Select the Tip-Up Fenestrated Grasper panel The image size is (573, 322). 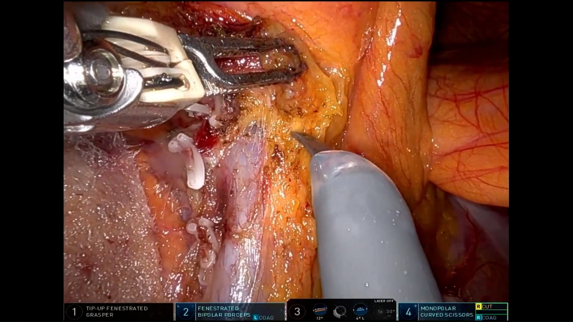coord(117,312)
